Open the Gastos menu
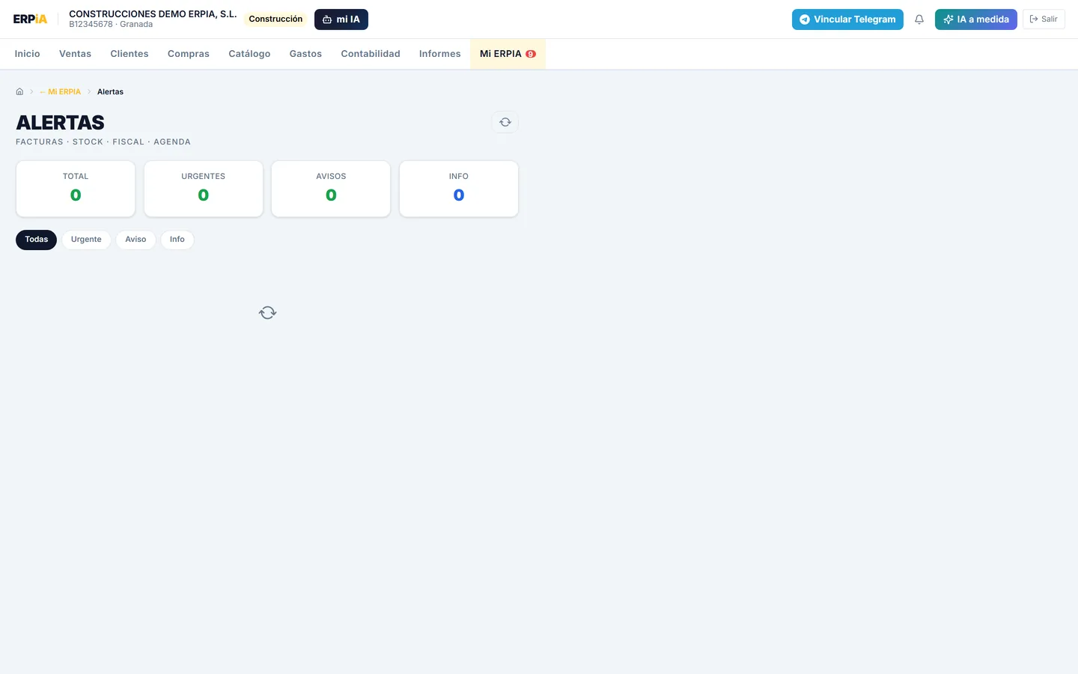 305,54
